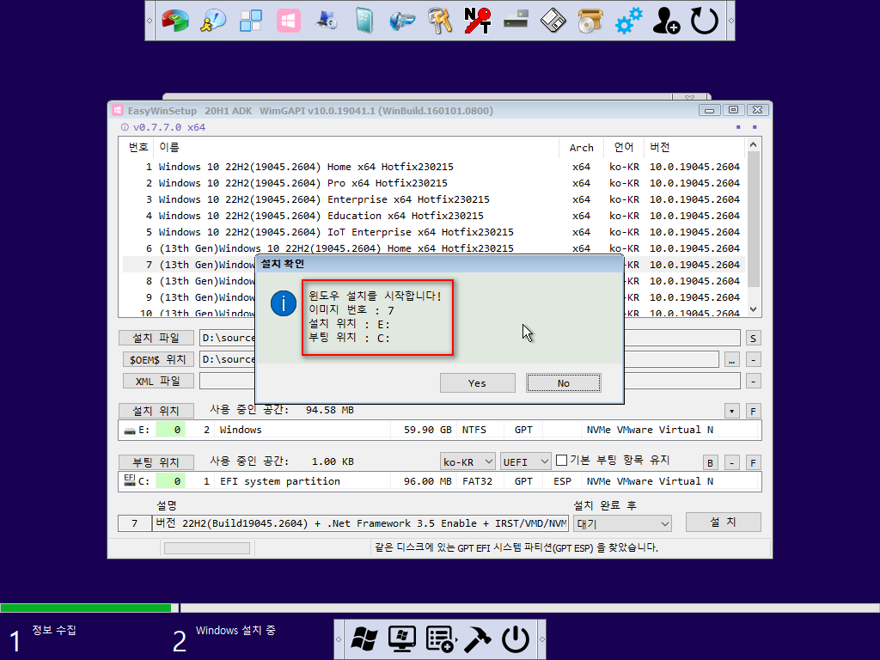Select row 2 Windows 10 22H2 Pro x64
Viewport: 880px width, 660px height.
click(x=434, y=183)
